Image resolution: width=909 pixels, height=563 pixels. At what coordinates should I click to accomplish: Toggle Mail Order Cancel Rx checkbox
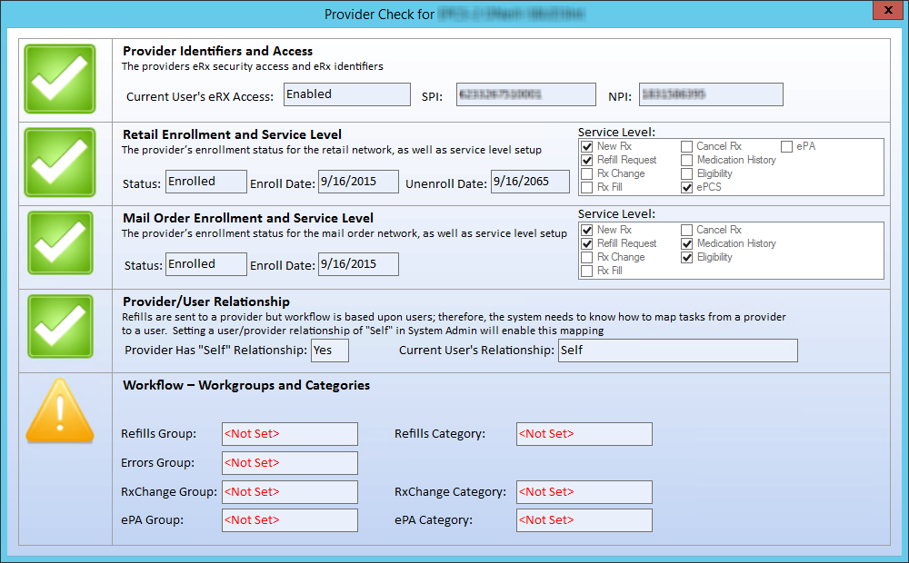click(687, 230)
